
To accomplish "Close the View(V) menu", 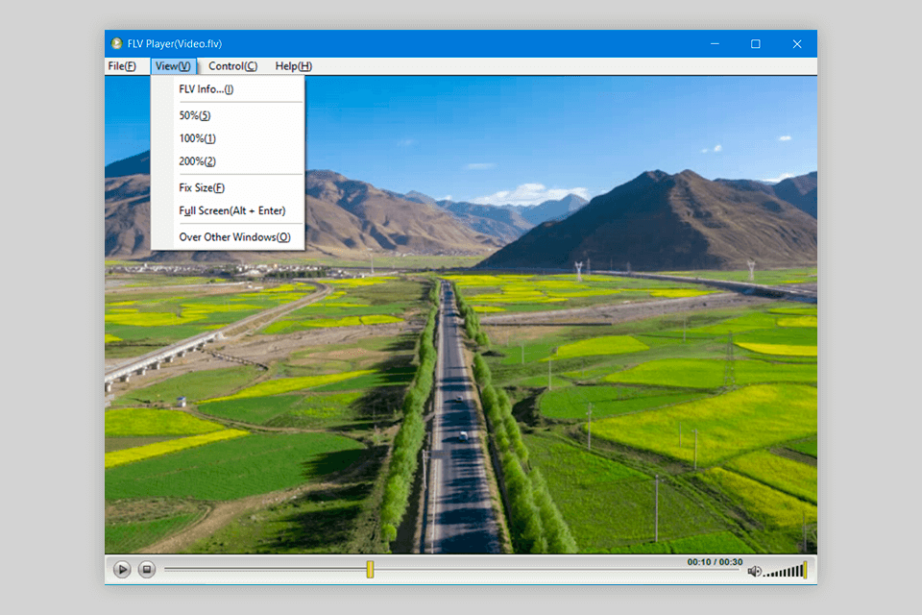I will pos(173,66).
